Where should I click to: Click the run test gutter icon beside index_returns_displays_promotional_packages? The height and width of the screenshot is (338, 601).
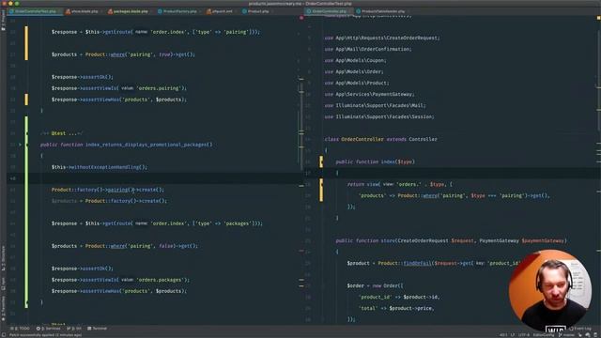click(21, 145)
